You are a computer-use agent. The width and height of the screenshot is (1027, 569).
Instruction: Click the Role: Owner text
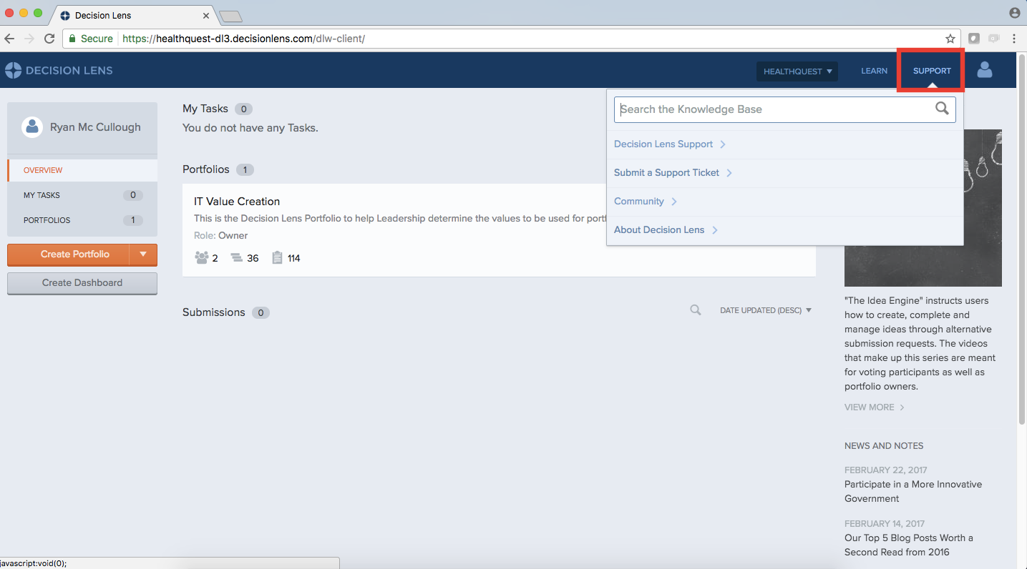coord(221,236)
